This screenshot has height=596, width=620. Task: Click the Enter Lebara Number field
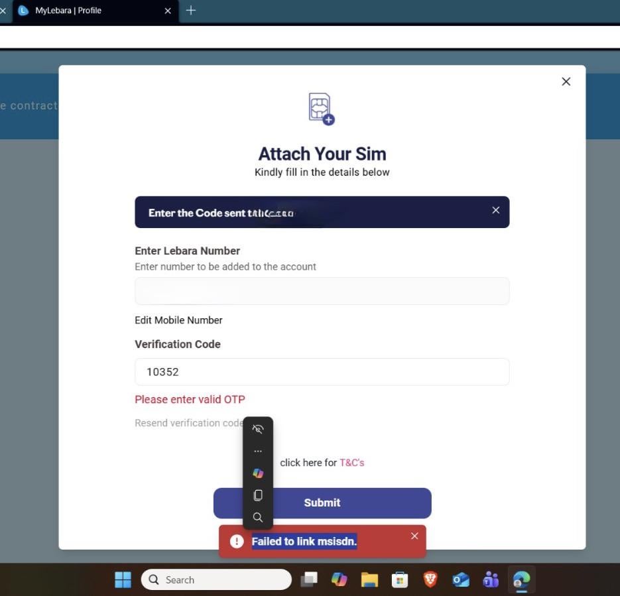pyautogui.click(x=322, y=291)
